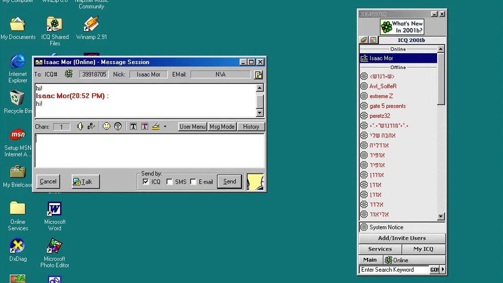Click contact list scroll-down arrow
The image size is (503, 283).
tap(441, 216)
